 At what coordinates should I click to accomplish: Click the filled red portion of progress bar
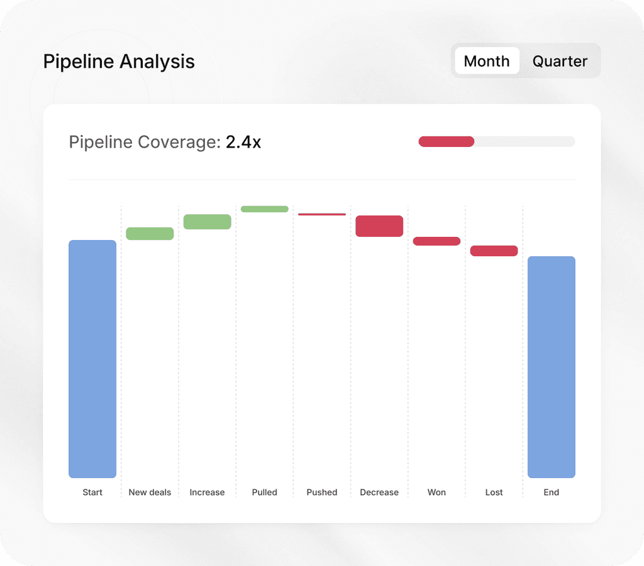click(x=447, y=141)
